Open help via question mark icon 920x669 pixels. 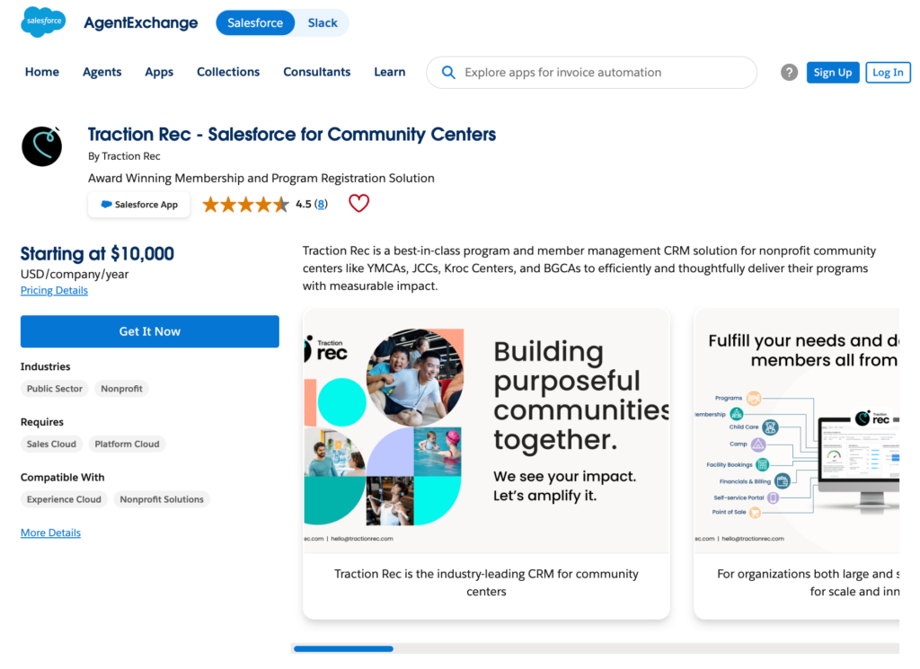[x=789, y=72]
